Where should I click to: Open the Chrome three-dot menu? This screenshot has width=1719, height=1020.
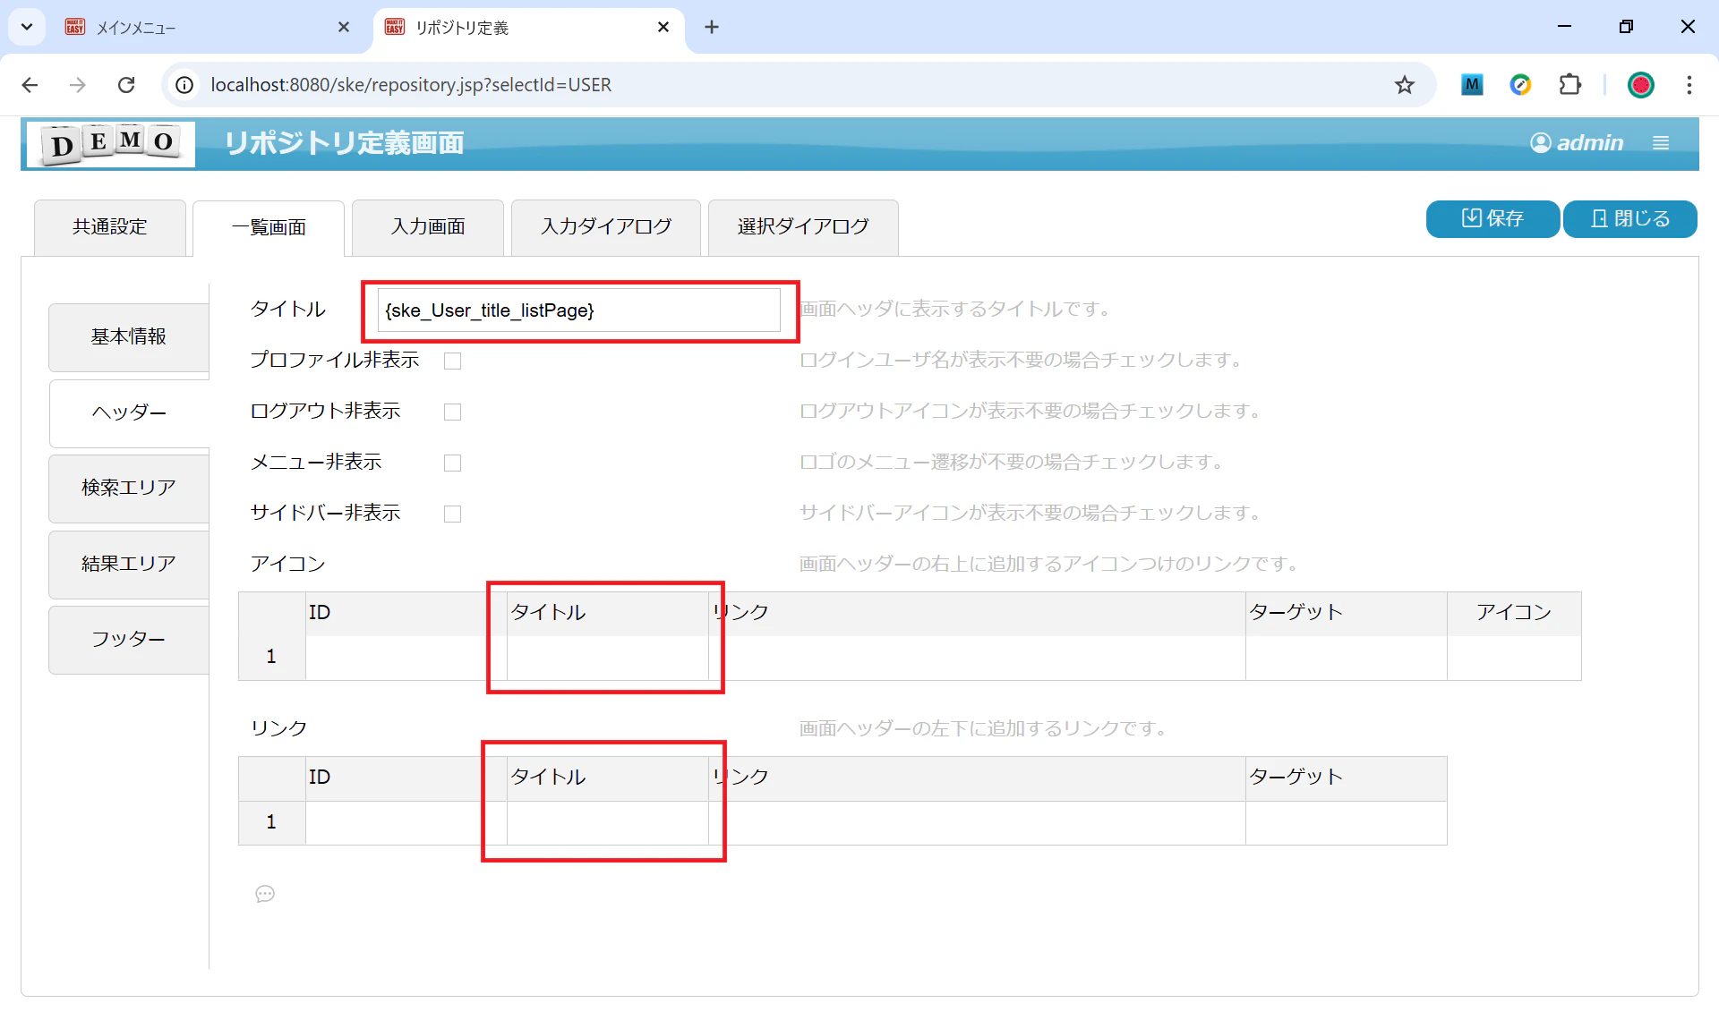click(x=1689, y=85)
